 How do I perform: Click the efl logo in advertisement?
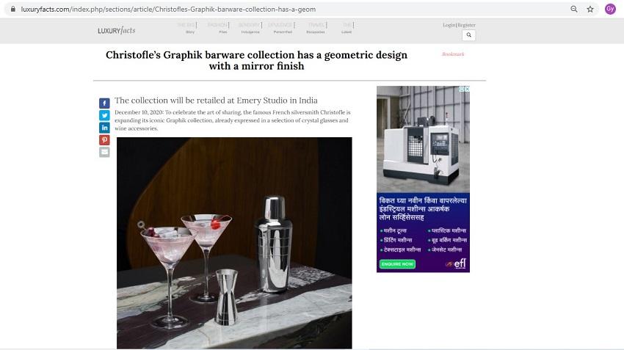click(x=457, y=263)
